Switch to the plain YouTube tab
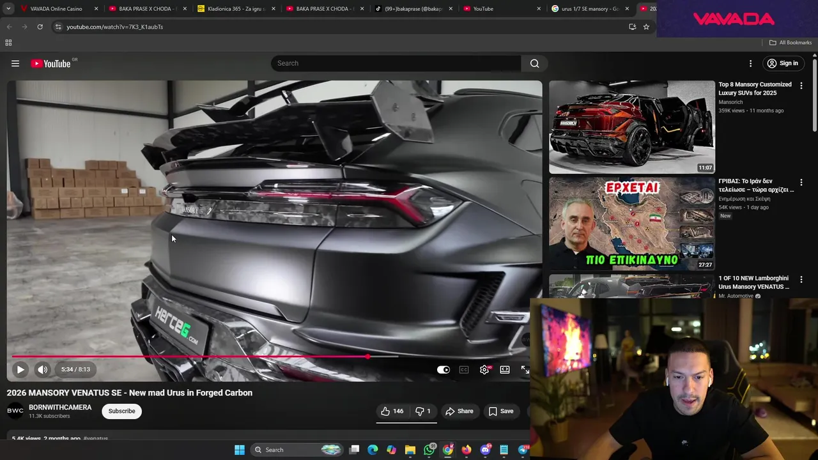The image size is (818, 460). click(x=502, y=9)
